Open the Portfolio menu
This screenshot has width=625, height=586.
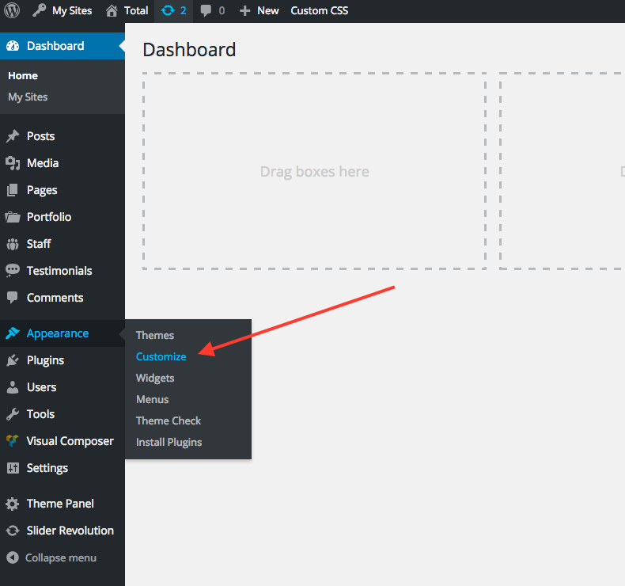[49, 217]
